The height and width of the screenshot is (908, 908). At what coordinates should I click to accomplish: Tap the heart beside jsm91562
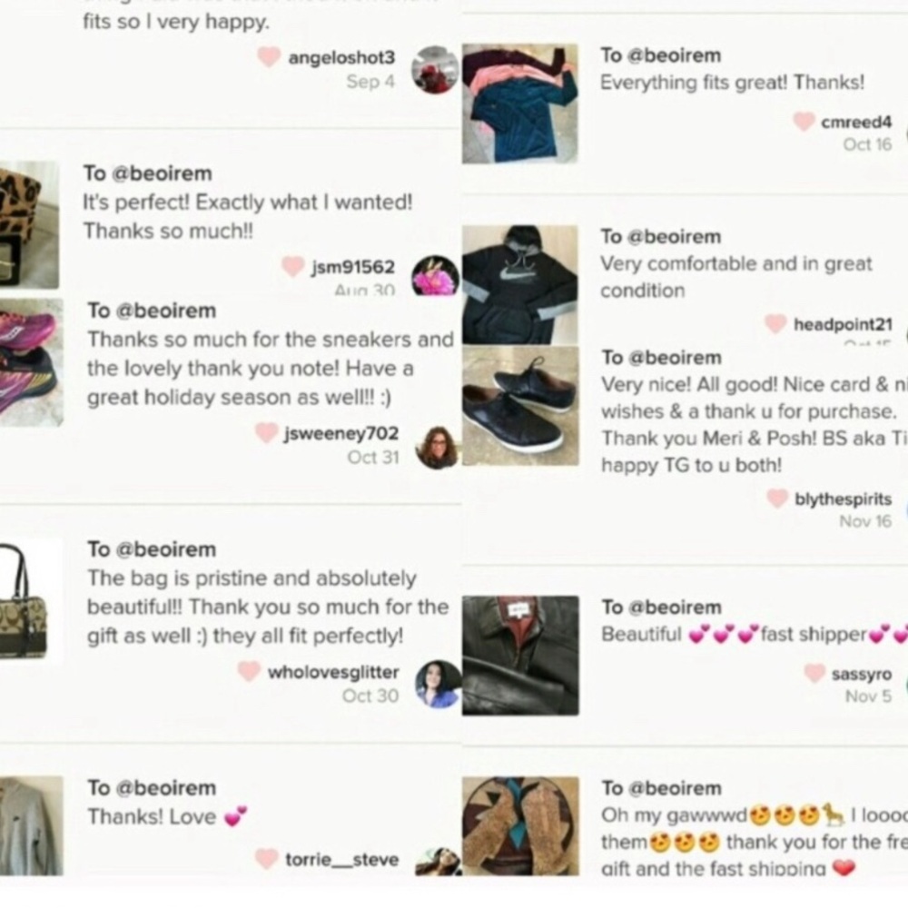click(293, 266)
